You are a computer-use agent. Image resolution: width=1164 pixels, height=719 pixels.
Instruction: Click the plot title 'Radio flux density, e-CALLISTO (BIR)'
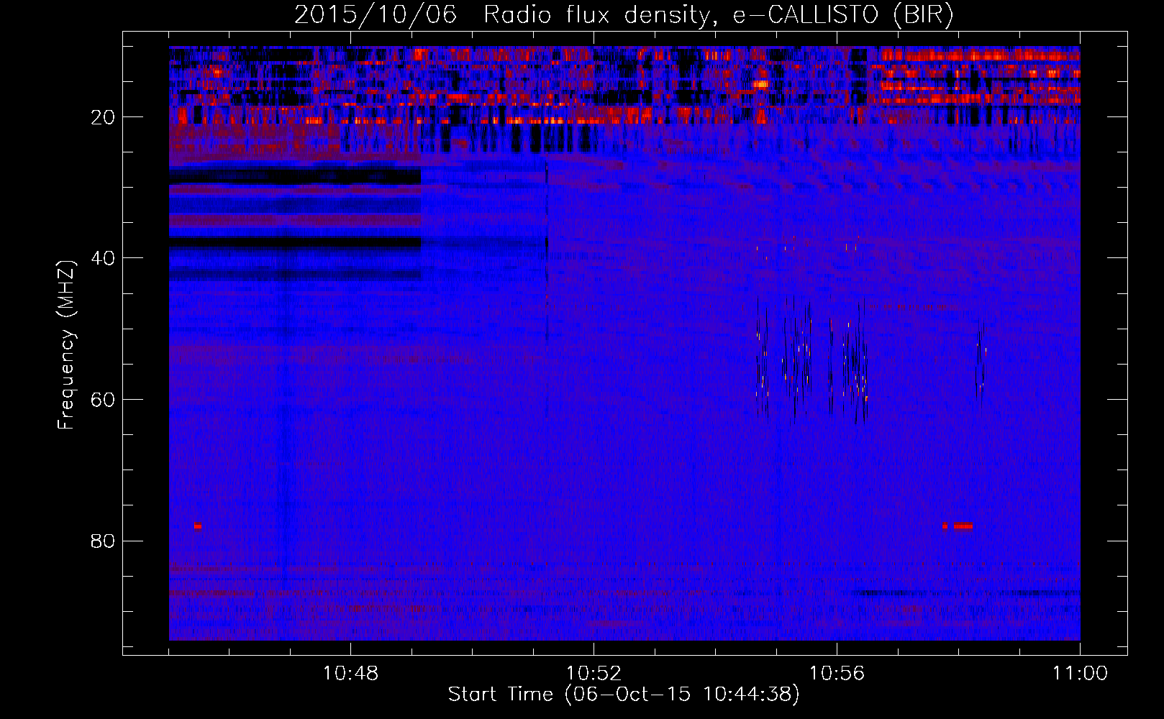[x=718, y=15]
